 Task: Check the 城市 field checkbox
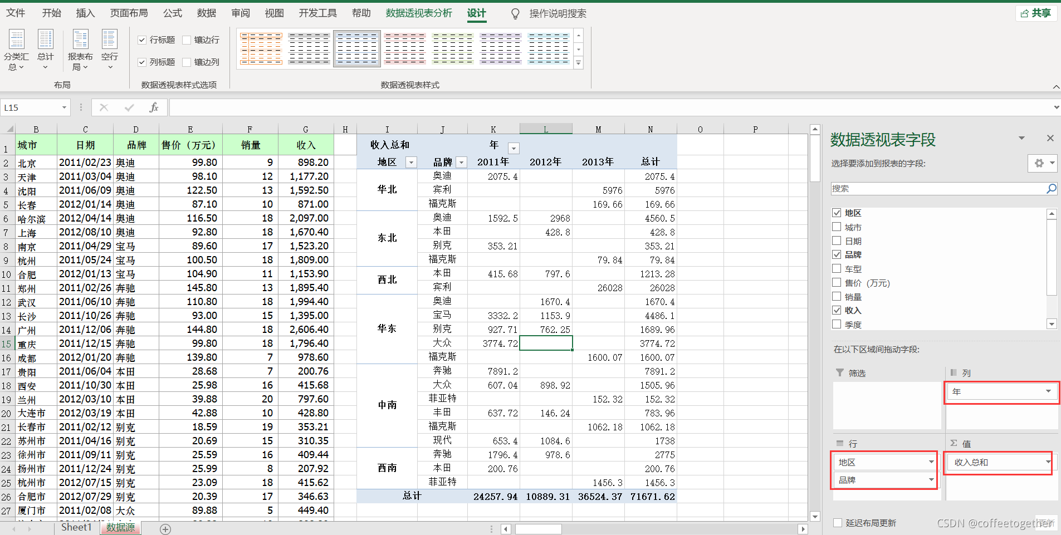(x=837, y=227)
